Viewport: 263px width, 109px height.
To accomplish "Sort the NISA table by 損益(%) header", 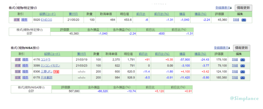I will (200, 54).
